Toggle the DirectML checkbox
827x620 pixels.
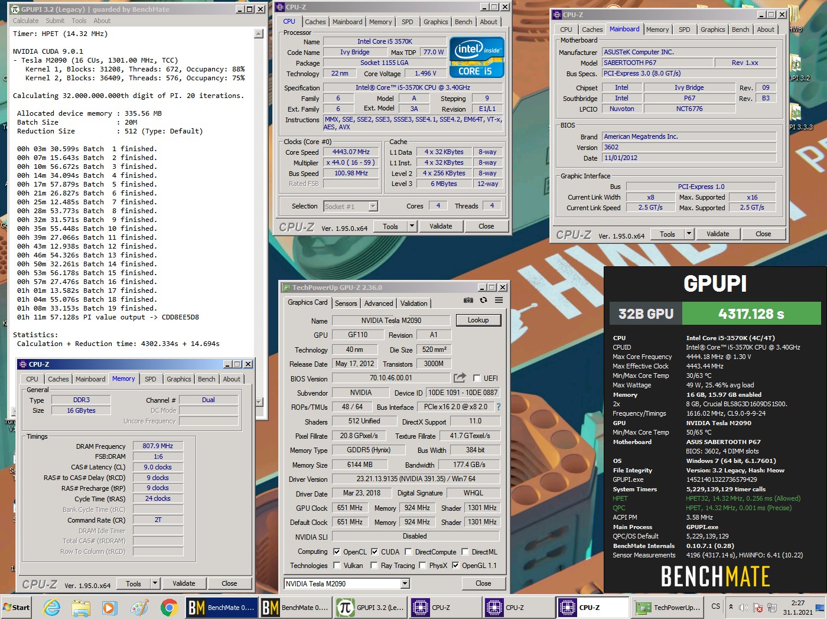pos(465,552)
